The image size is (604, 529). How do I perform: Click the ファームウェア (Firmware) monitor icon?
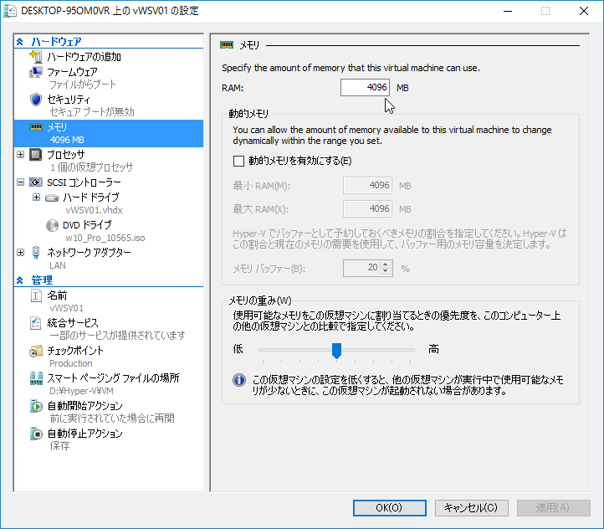[x=36, y=72]
